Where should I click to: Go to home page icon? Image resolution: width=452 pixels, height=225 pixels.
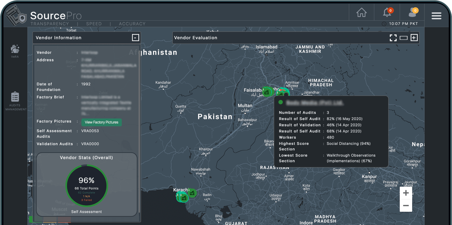tap(361, 12)
